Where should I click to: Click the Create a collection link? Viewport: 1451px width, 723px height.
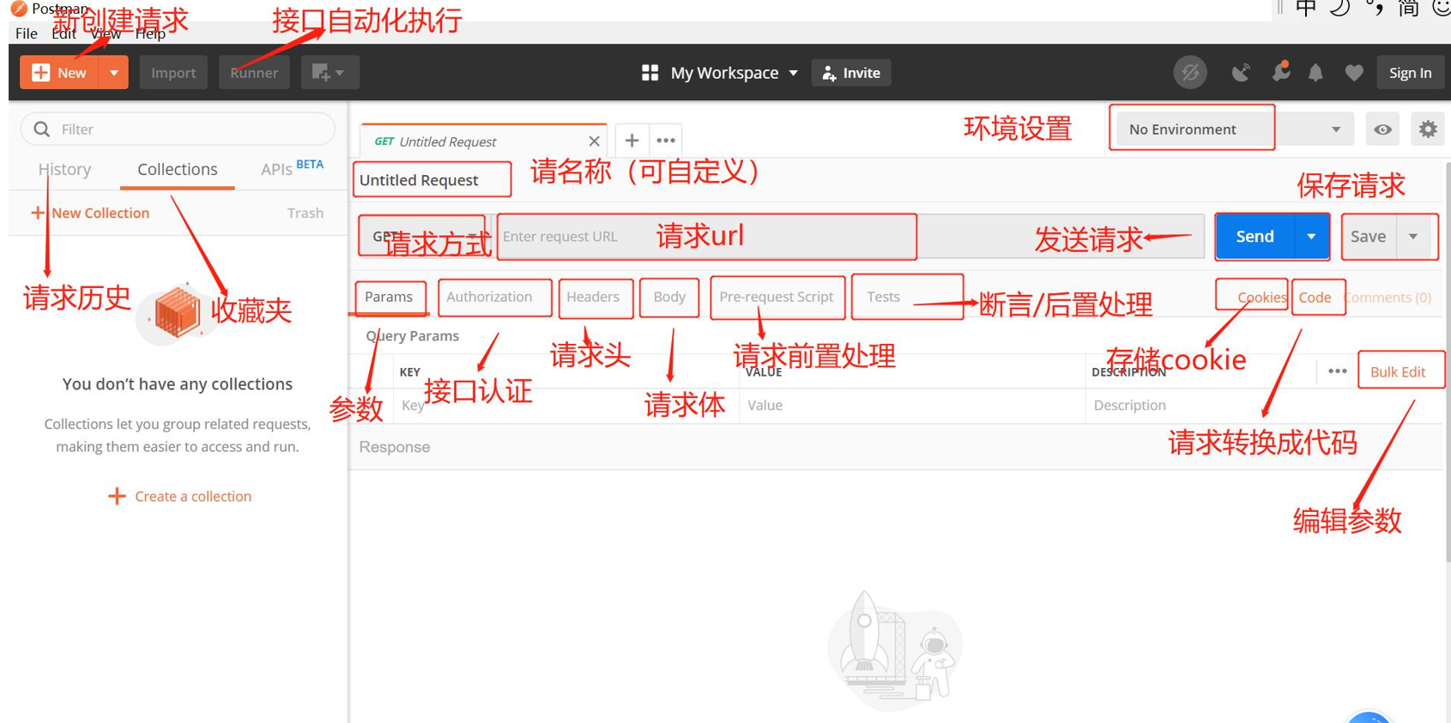coord(180,496)
